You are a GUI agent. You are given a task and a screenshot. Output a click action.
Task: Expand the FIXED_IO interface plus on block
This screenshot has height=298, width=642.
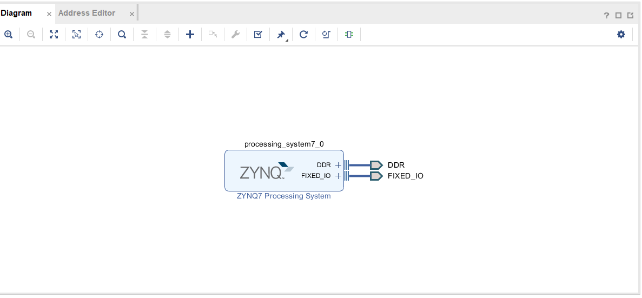(x=338, y=176)
